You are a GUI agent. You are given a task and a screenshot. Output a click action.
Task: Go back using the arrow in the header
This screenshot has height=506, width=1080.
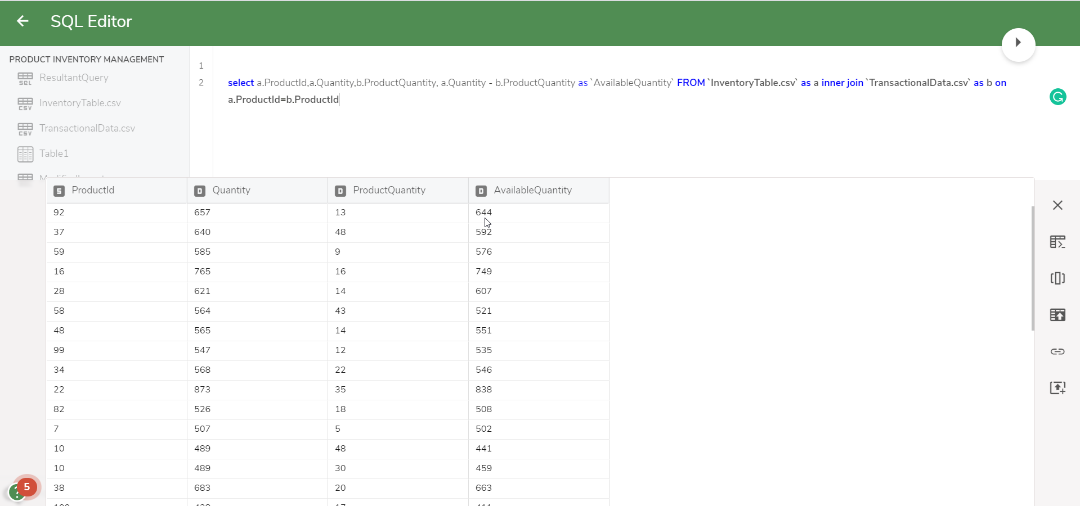[x=23, y=21]
